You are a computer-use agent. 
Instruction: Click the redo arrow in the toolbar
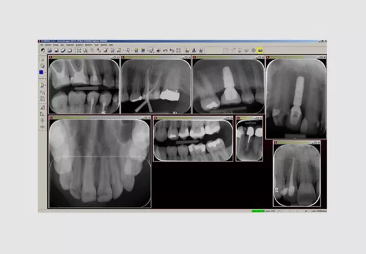pos(172,50)
